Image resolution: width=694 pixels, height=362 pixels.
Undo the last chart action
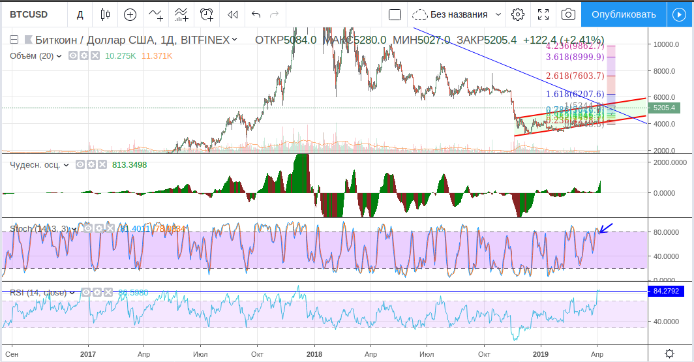click(256, 14)
